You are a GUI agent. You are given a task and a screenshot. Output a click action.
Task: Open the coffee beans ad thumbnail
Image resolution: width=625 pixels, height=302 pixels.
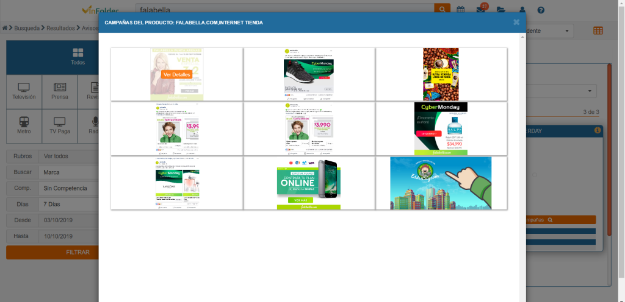(x=441, y=74)
